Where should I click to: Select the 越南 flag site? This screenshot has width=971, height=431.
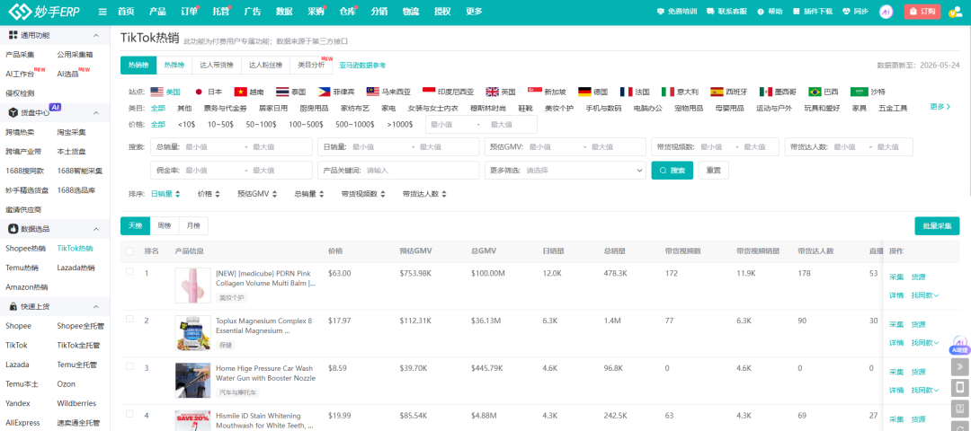(x=249, y=92)
